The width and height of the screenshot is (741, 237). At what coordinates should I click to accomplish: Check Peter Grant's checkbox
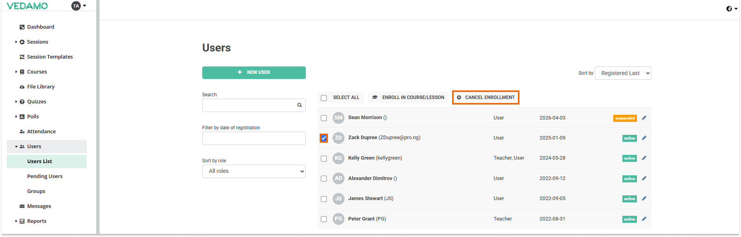[324, 219]
